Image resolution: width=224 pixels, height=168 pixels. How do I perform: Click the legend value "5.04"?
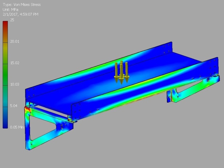(13, 106)
